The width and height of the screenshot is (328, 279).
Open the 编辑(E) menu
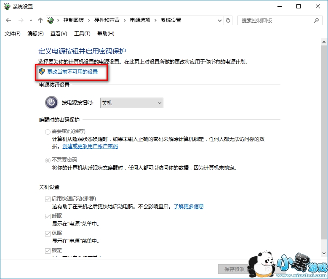coord(35,33)
